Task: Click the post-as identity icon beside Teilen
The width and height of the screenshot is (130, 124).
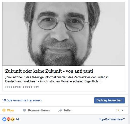Action: (x=118, y=110)
